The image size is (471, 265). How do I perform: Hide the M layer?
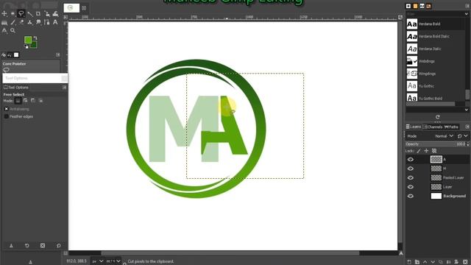(x=411, y=169)
